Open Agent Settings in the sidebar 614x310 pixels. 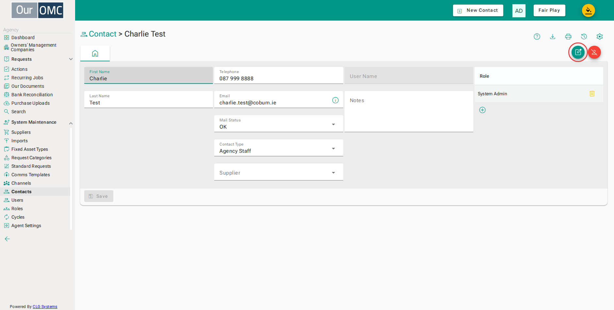(x=26, y=225)
